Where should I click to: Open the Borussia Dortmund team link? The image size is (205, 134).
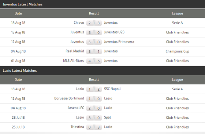69,98
